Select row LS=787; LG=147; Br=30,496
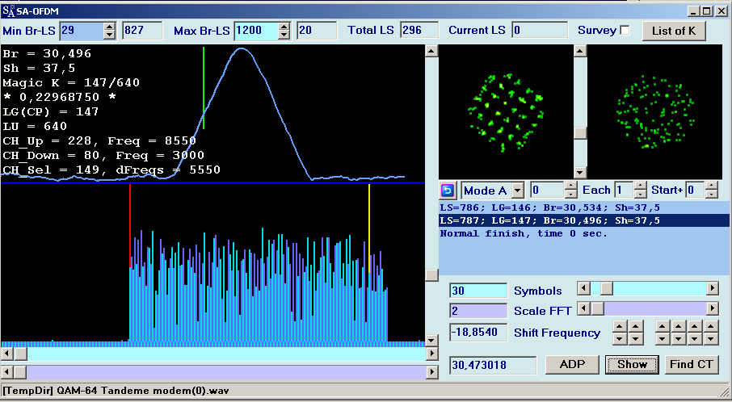This screenshot has width=732, height=402. [584, 220]
